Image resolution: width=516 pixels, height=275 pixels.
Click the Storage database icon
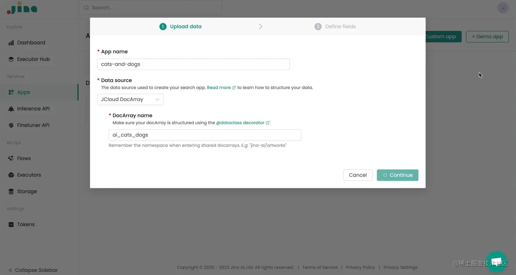(11, 191)
